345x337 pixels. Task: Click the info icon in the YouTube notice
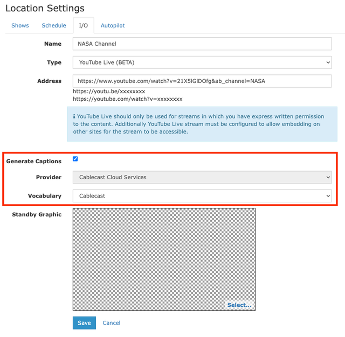pyautogui.click(x=74, y=116)
